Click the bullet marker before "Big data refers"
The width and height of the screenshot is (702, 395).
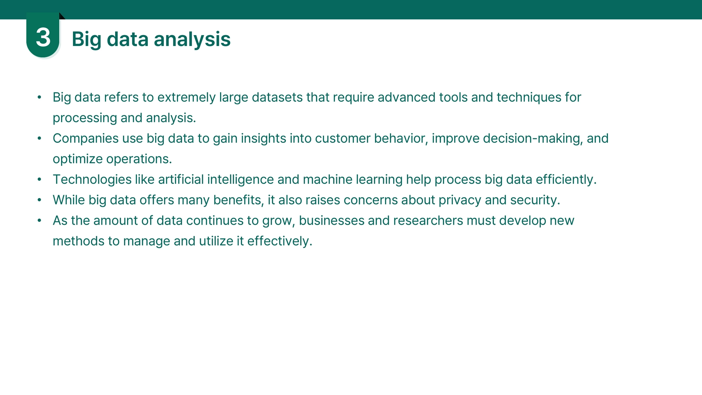coord(39,97)
